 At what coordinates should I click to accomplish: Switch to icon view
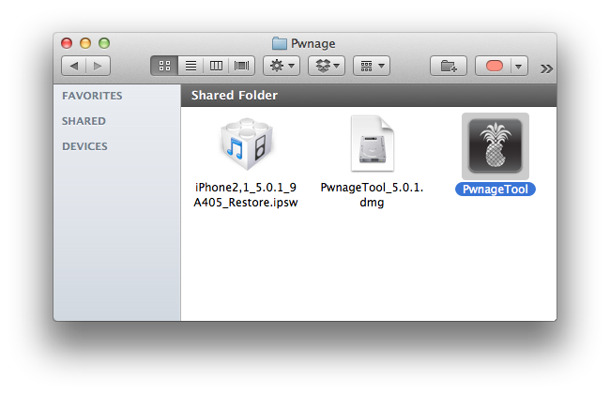click(164, 67)
